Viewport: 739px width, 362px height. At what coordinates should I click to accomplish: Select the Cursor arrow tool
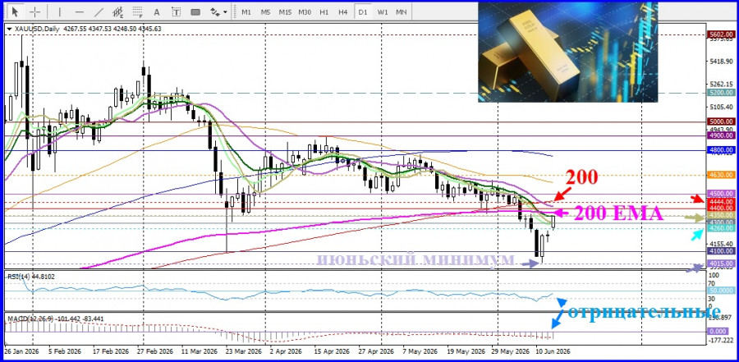pyautogui.click(x=16, y=11)
